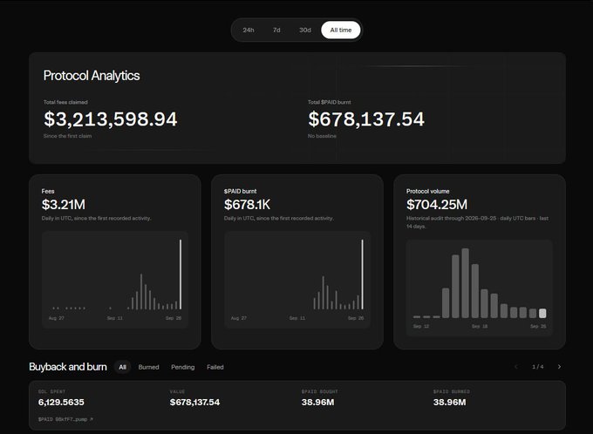Click the tallest Protocol volume bar

tap(465, 282)
